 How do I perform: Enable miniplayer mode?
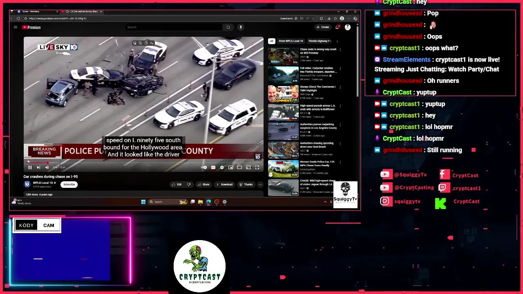(230, 167)
